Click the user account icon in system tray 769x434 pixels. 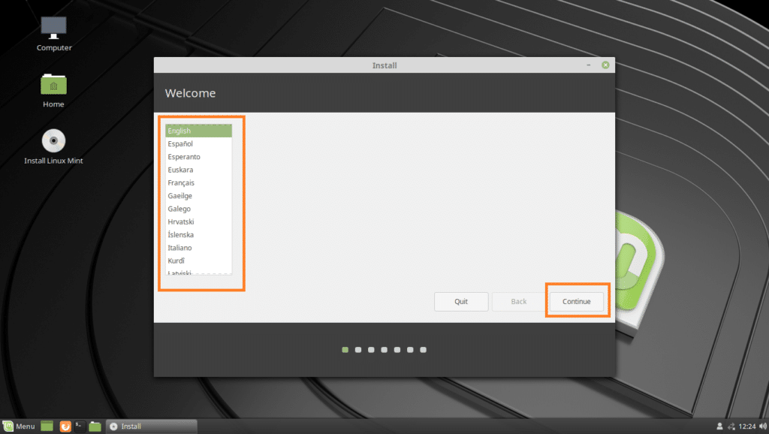pos(719,426)
